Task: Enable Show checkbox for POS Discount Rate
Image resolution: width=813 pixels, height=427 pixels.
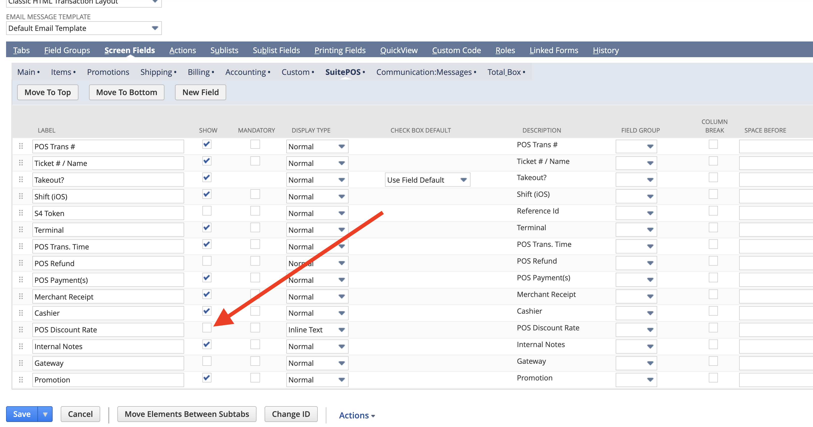Action: tap(207, 328)
